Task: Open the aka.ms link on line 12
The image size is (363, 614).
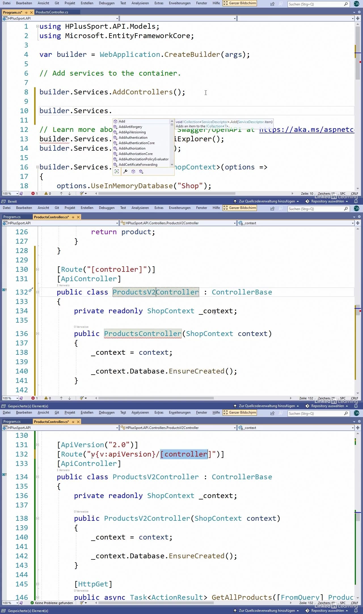Action: click(x=306, y=130)
